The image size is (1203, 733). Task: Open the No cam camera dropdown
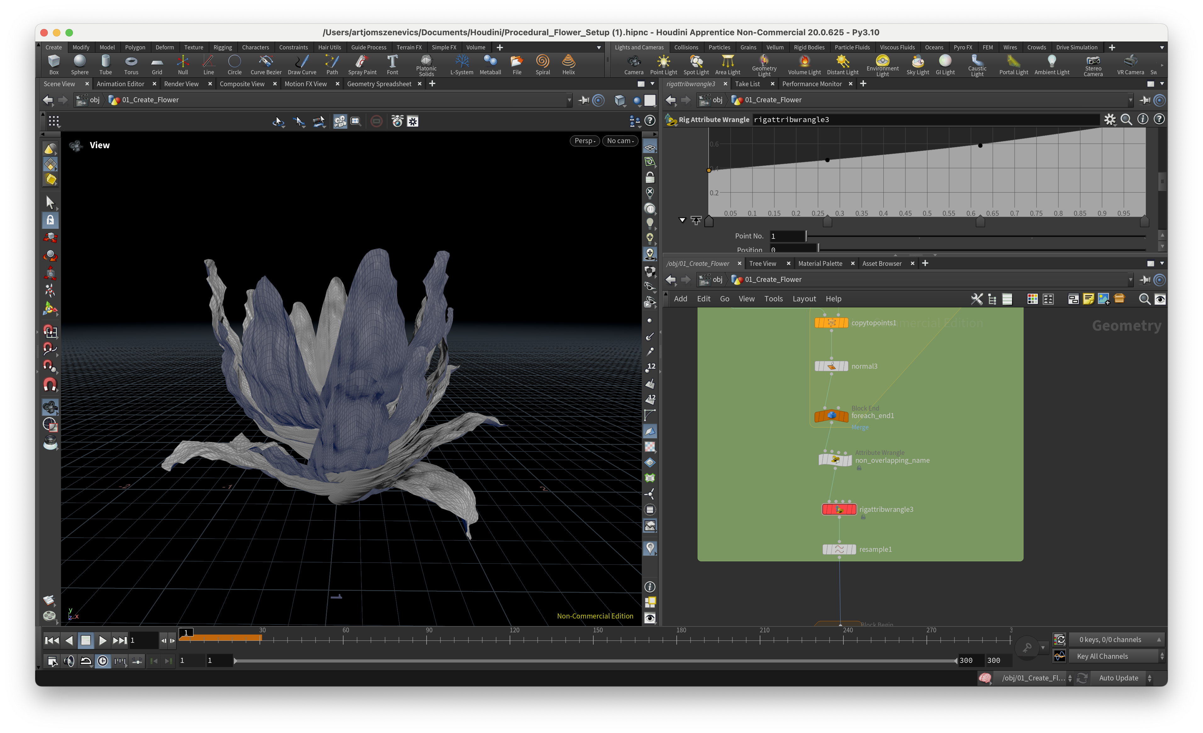coord(619,141)
